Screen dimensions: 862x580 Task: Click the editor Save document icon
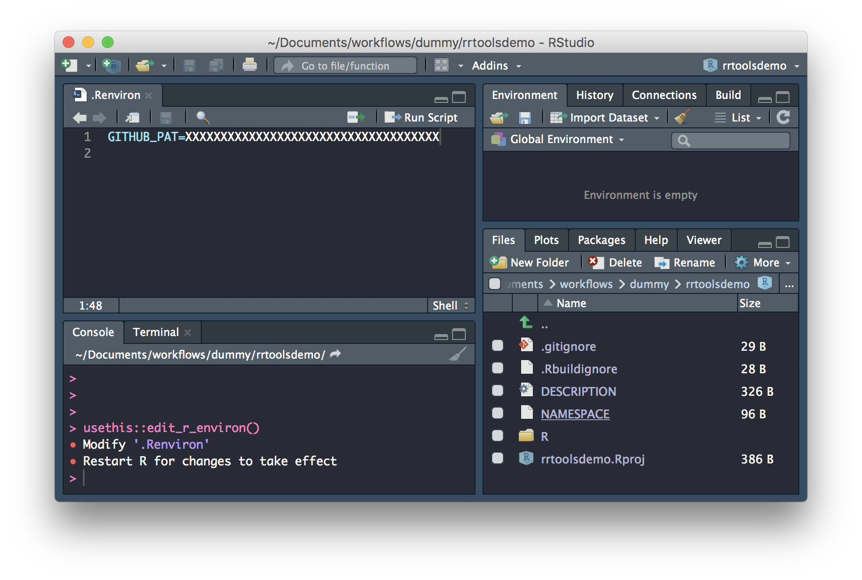pyautogui.click(x=166, y=118)
